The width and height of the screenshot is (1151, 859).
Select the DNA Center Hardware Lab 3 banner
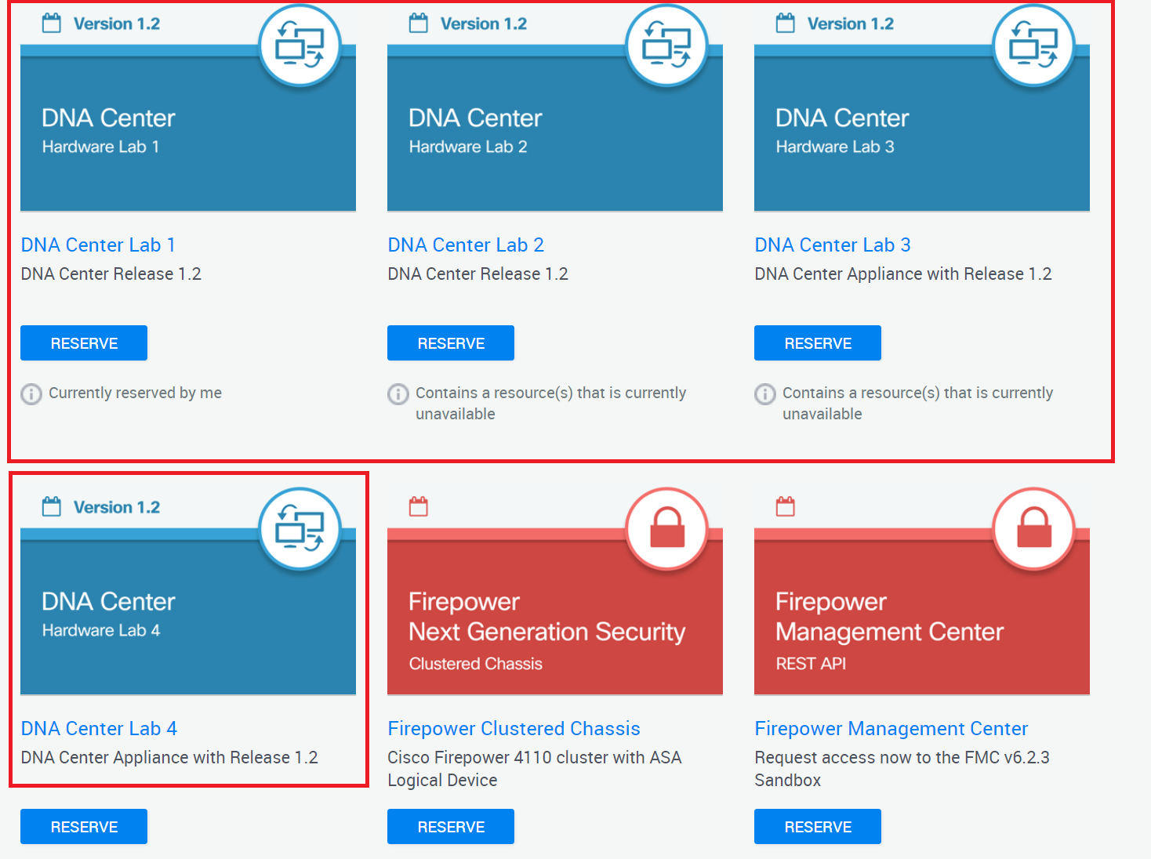coord(922,129)
